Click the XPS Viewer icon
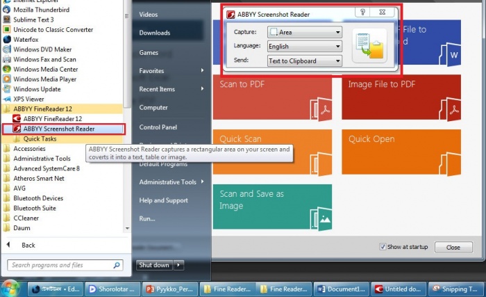Viewport: 486px width, 297px height. [7, 99]
